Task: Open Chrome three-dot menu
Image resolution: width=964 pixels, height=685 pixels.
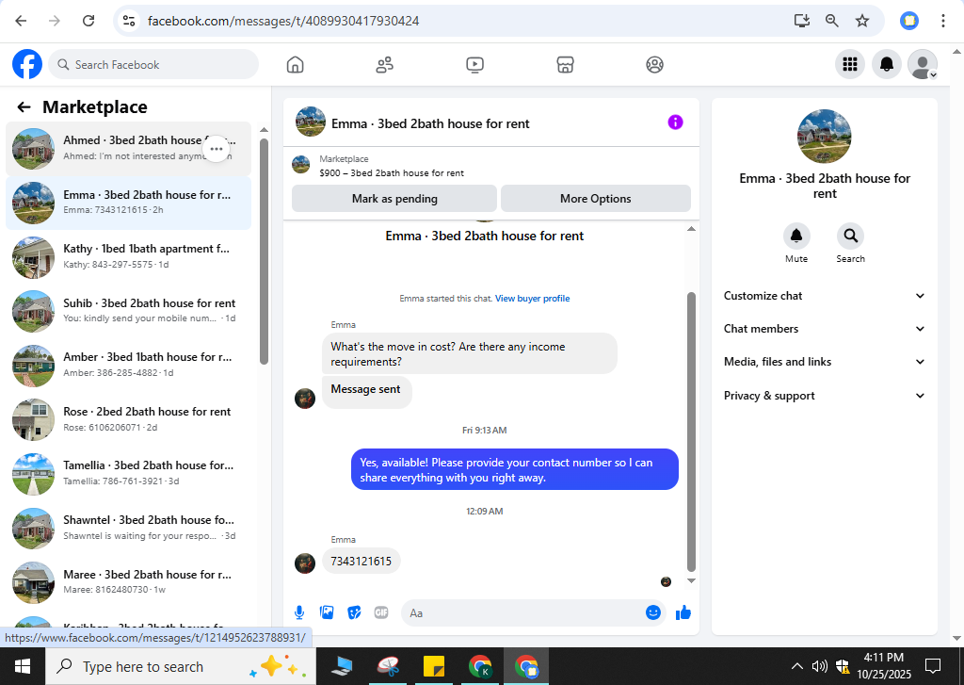Action: (942, 21)
